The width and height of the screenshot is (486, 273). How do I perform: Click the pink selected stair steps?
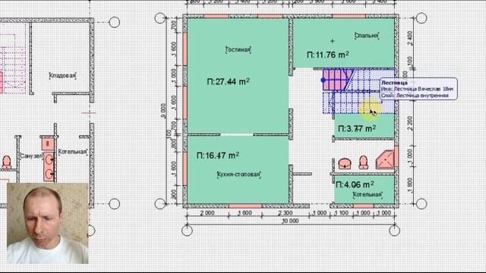pyautogui.click(x=337, y=80)
